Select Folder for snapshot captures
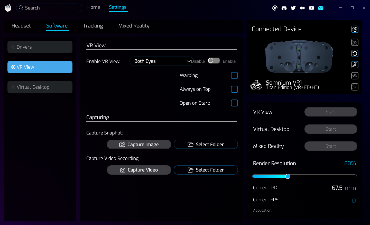 [206, 144]
